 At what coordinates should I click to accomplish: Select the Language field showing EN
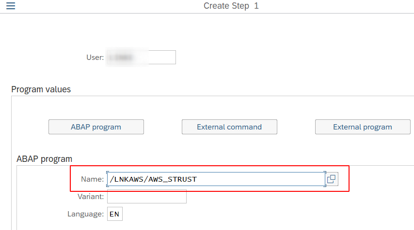[x=115, y=214]
